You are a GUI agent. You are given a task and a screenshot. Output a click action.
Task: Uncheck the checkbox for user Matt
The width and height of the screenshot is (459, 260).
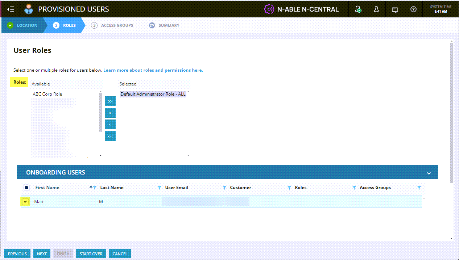(x=25, y=202)
